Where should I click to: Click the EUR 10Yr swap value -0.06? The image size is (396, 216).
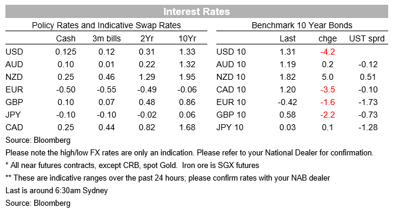tap(187, 89)
